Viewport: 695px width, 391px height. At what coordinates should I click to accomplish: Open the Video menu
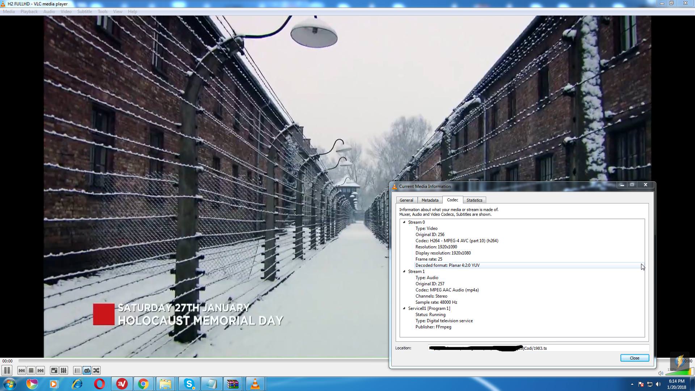tap(66, 12)
